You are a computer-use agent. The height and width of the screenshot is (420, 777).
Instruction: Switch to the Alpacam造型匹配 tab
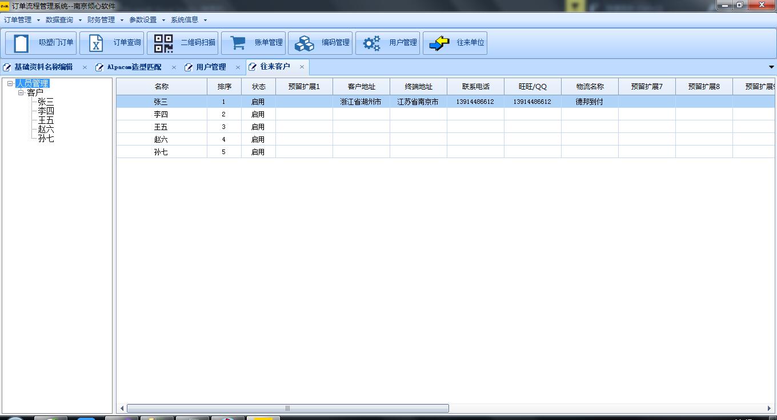[134, 67]
